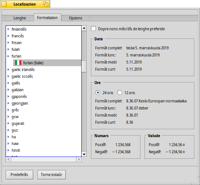Click the Italian flag icon next to furlan (Italie)

pos(18,63)
